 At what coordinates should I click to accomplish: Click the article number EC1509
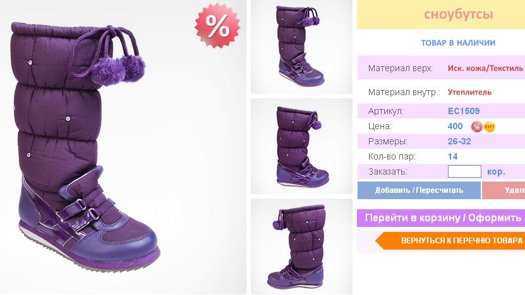(x=464, y=111)
